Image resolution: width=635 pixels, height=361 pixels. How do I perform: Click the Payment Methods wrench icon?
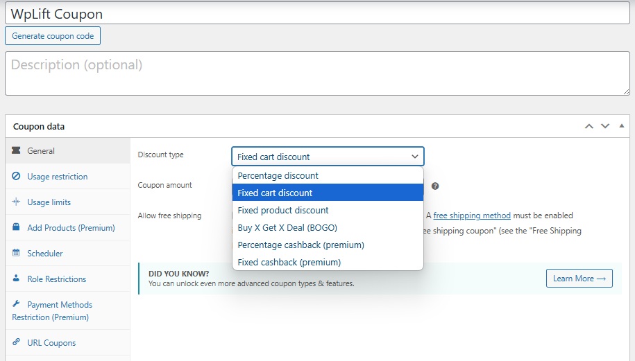pos(16,304)
